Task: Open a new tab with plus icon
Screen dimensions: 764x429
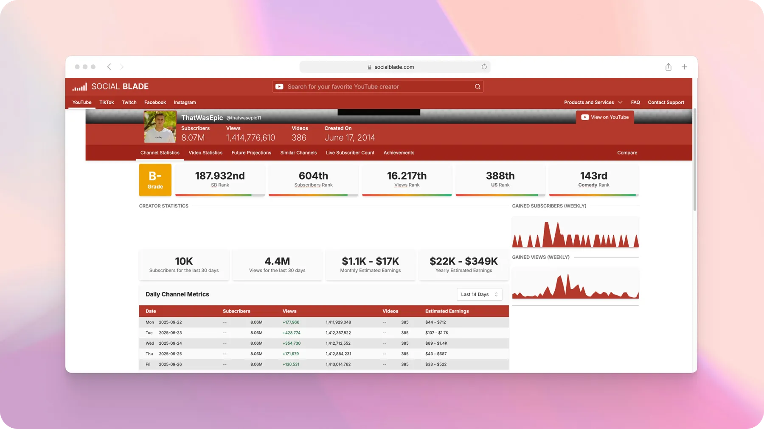Action: (x=684, y=67)
